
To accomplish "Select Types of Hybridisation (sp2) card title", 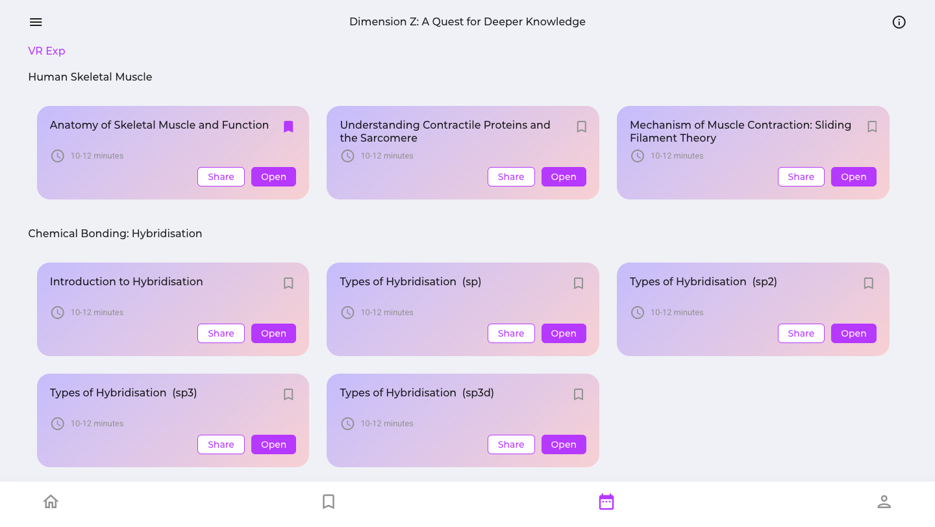I will [x=703, y=281].
